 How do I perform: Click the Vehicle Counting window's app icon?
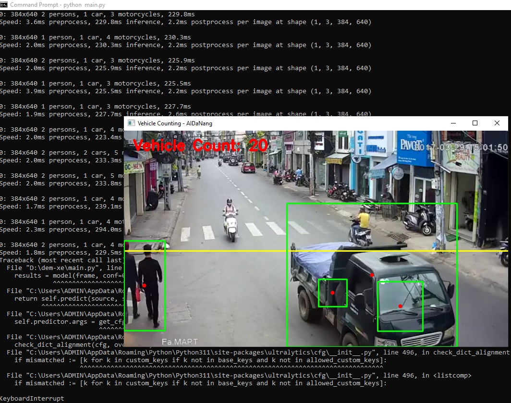click(x=131, y=123)
